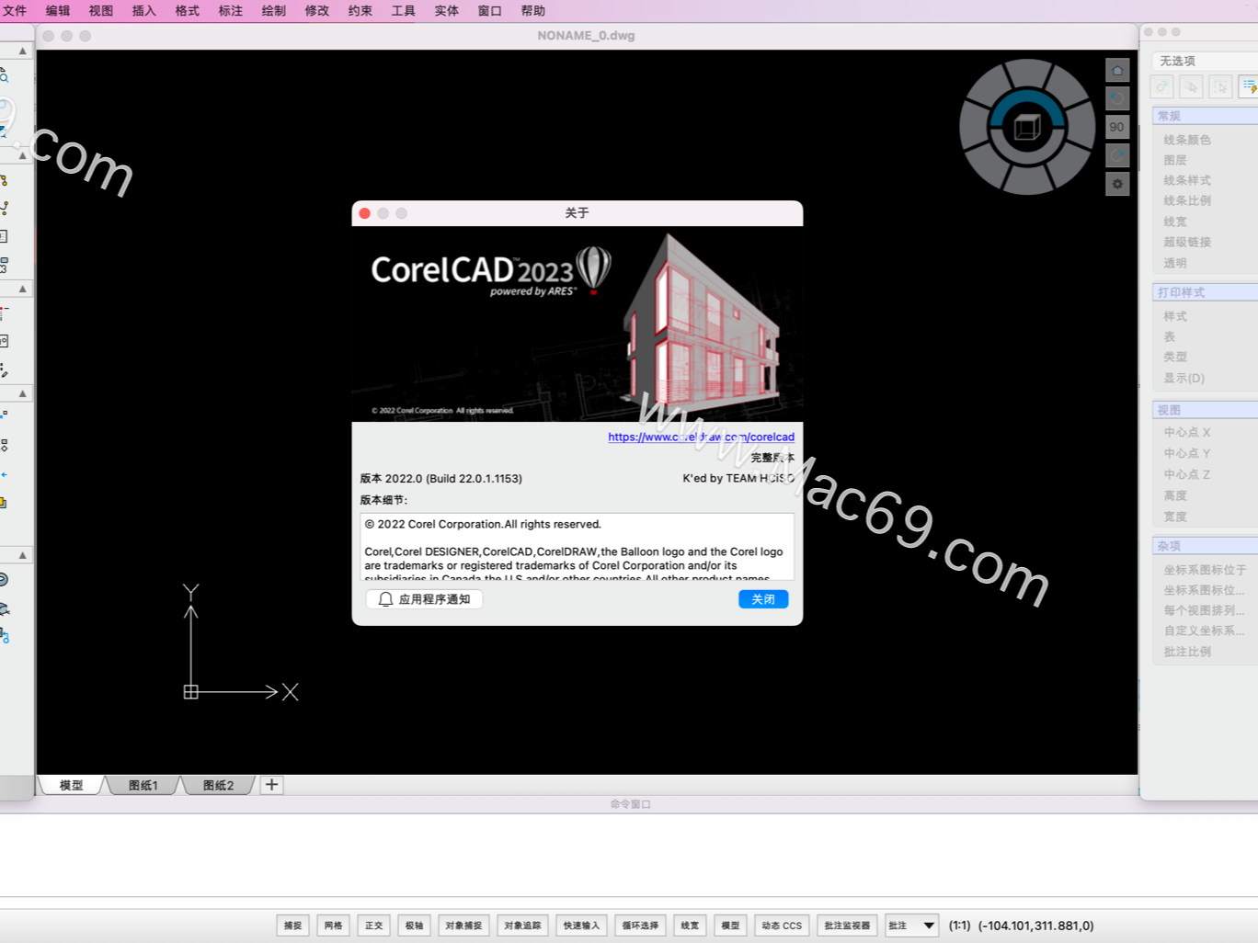Open the navigation wheel settings gear

click(x=1117, y=184)
